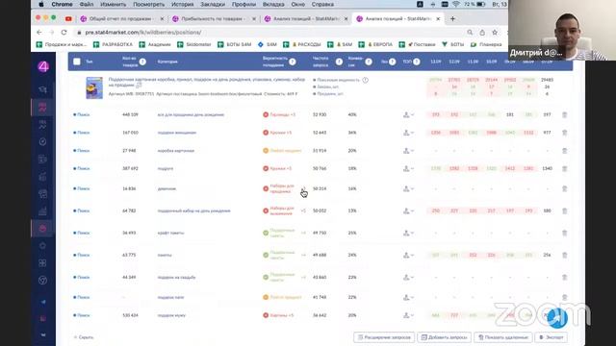Open action dropdown for 49 750 frequency row
Viewport: 616px width, 346px height.
(x=408, y=233)
